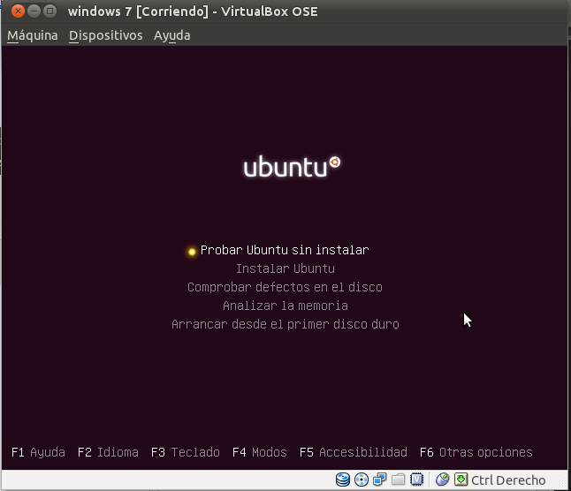Open the Máquina menu

point(33,35)
